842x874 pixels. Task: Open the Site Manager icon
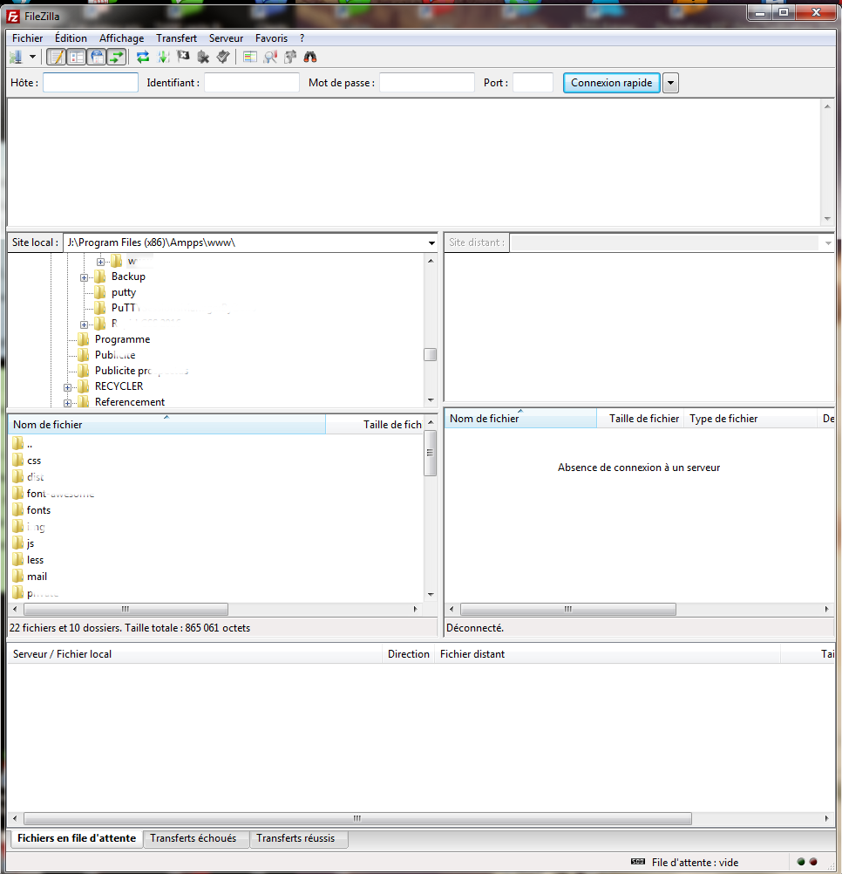coord(16,57)
